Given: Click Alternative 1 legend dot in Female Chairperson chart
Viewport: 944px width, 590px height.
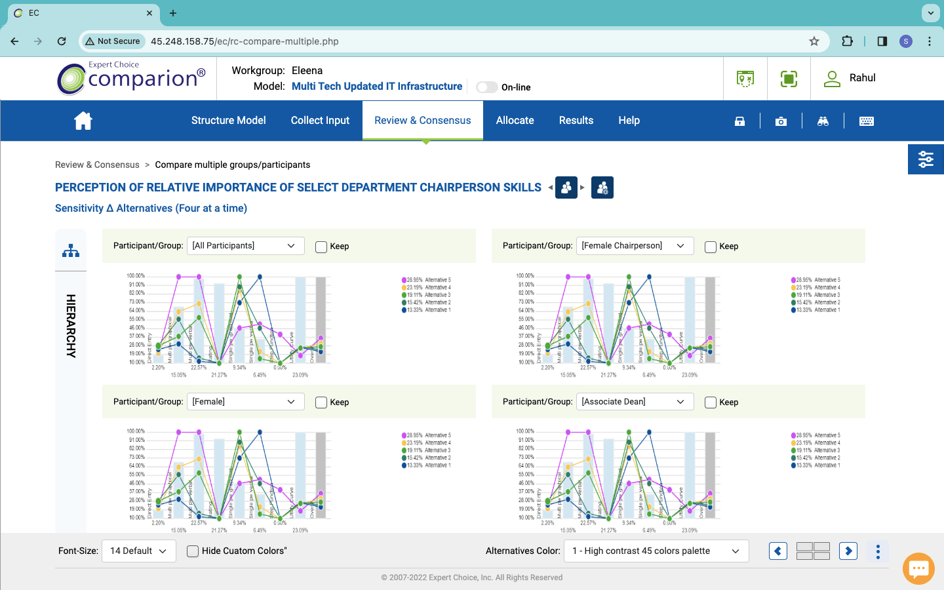Looking at the screenshot, I should point(793,310).
